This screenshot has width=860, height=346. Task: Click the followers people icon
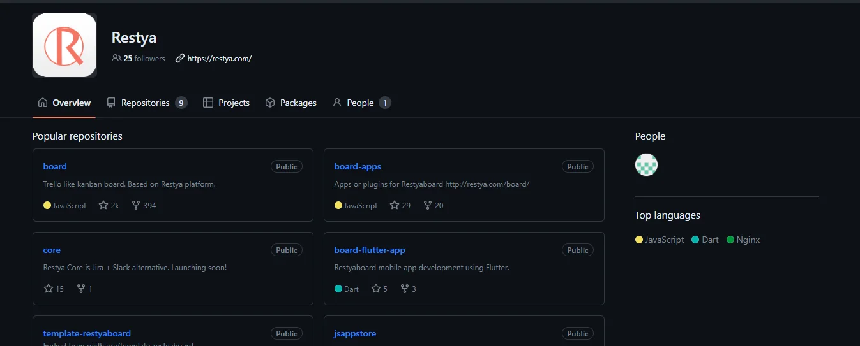(116, 58)
